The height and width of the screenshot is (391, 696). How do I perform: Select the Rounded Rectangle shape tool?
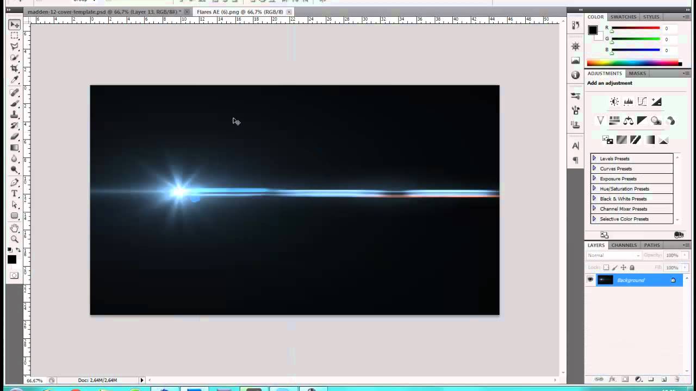click(x=15, y=216)
